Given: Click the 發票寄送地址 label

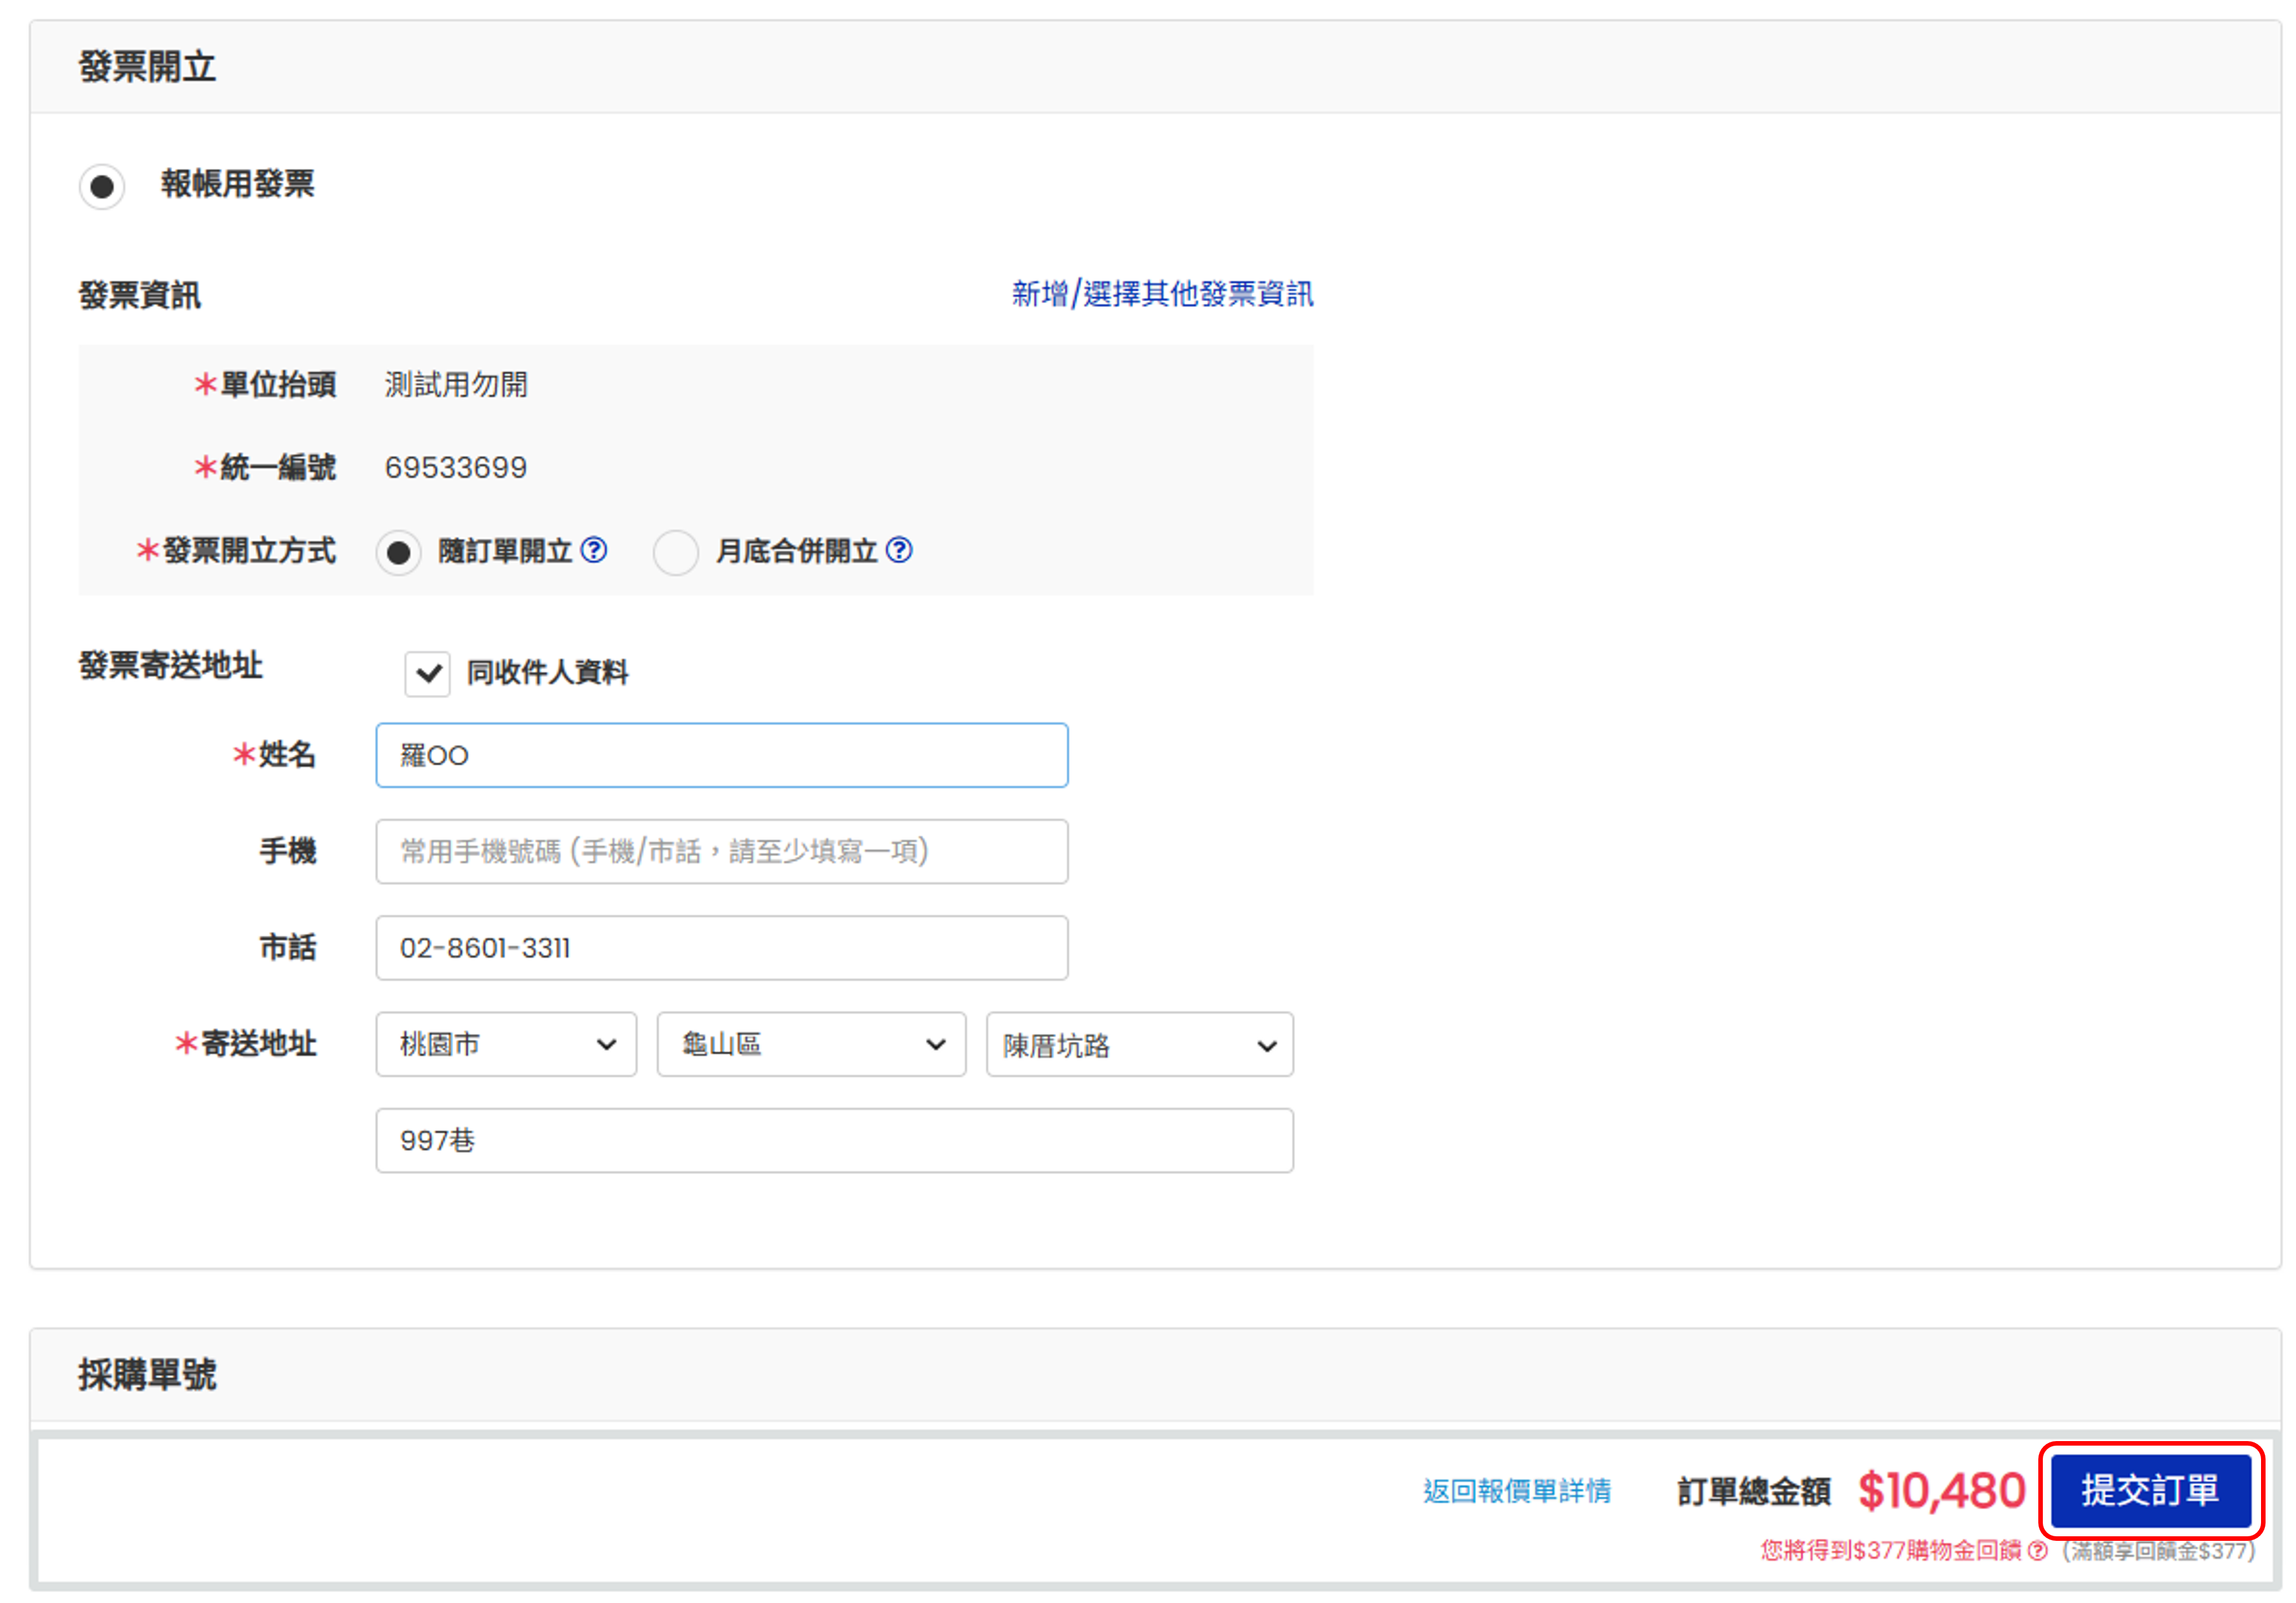Looking at the screenshot, I should pyautogui.click(x=170, y=665).
